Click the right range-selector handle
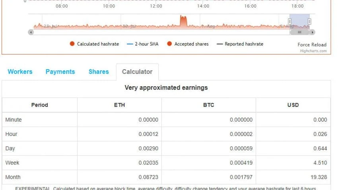The width and height of the screenshot is (338, 190). tap(309, 21)
